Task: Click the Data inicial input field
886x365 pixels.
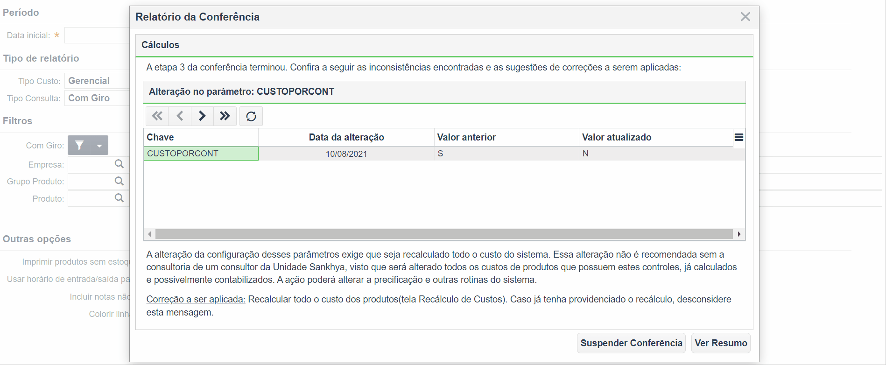Action: pyautogui.click(x=97, y=35)
